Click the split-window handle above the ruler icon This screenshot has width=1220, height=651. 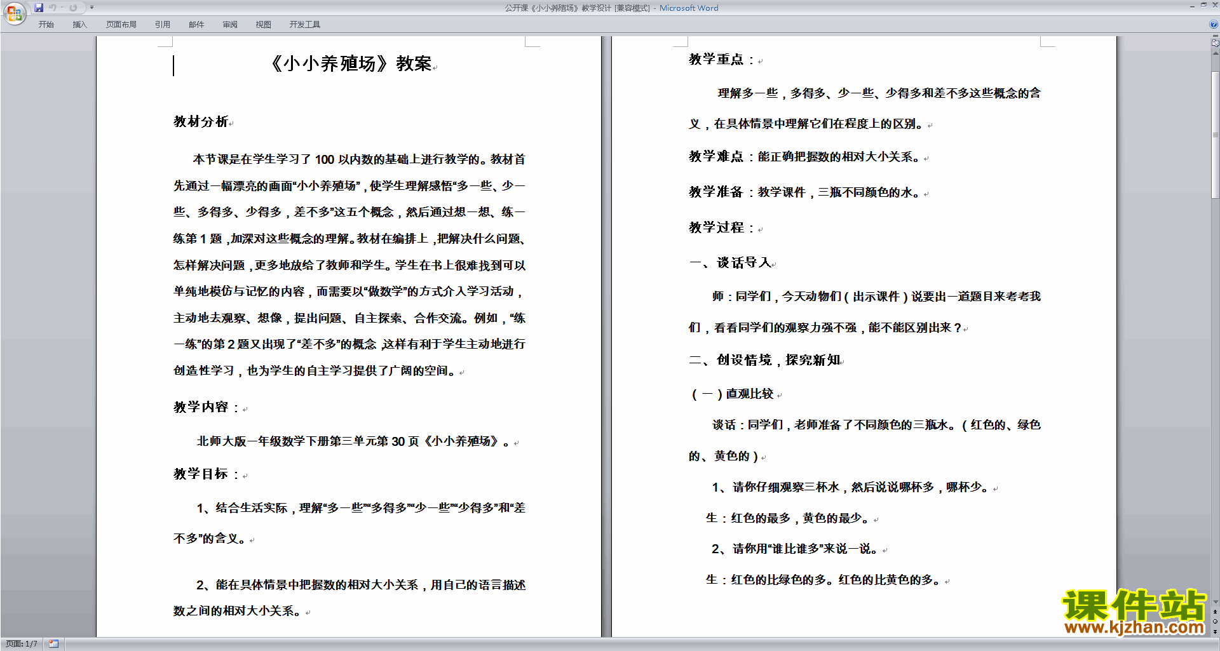pos(1215,37)
